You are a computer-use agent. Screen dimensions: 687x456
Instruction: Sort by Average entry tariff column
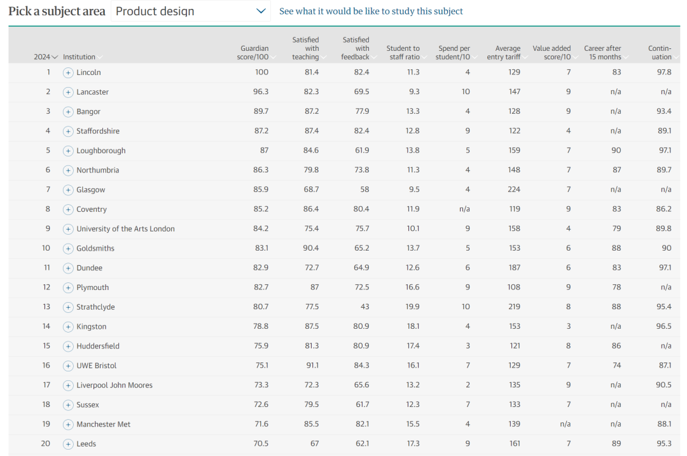pyautogui.click(x=507, y=53)
